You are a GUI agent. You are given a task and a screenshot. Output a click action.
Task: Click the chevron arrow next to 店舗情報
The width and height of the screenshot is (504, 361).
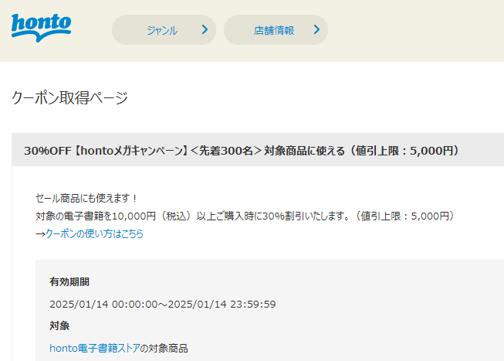pos(316,29)
